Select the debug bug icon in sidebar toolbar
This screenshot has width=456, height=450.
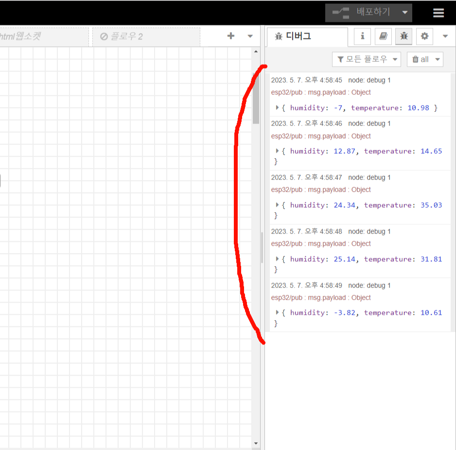click(403, 36)
